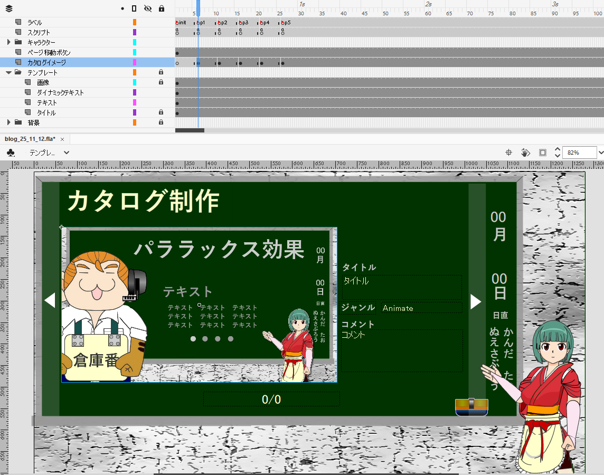
Task: Click the orange color swatch of the ラベル layer
Action: pyautogui.click(x=135, y=22)
